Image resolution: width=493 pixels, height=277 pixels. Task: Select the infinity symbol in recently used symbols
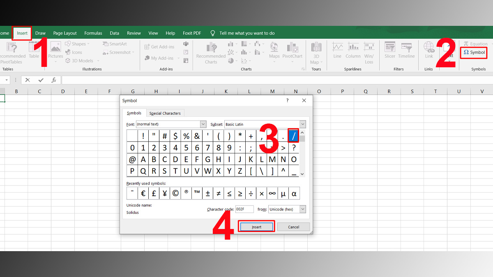click(x=272, y=193)
